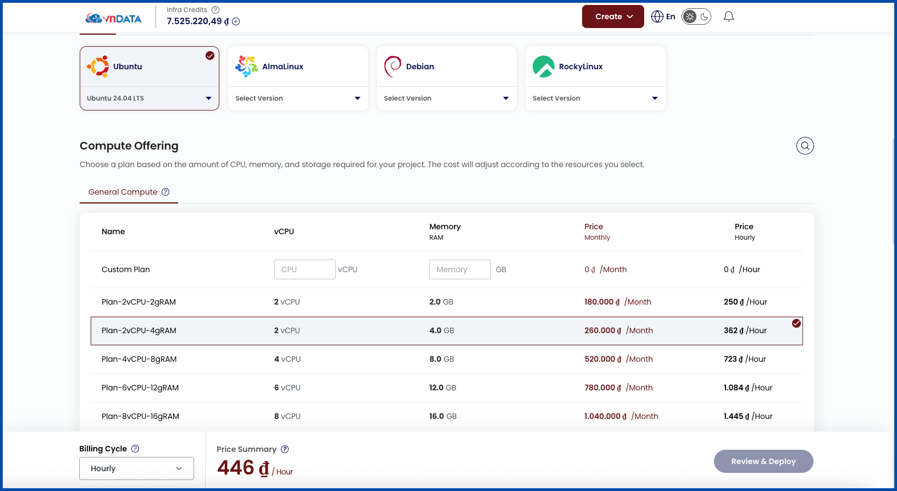Select Plan-2vCPU-4gRAM row
The height and width of the screenshot is (491, 897).
447,331
